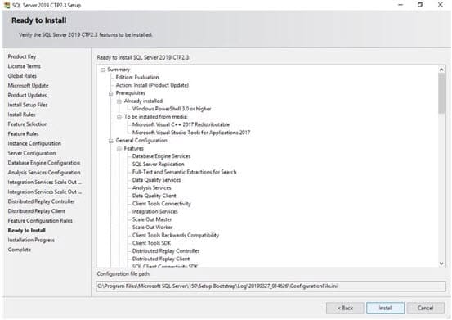Click the SQL Server Setup title bar icon

coord(7,5)
